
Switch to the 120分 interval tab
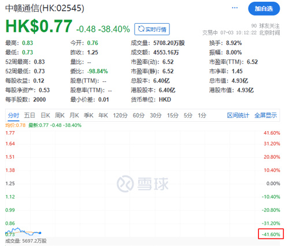[120, 115]
